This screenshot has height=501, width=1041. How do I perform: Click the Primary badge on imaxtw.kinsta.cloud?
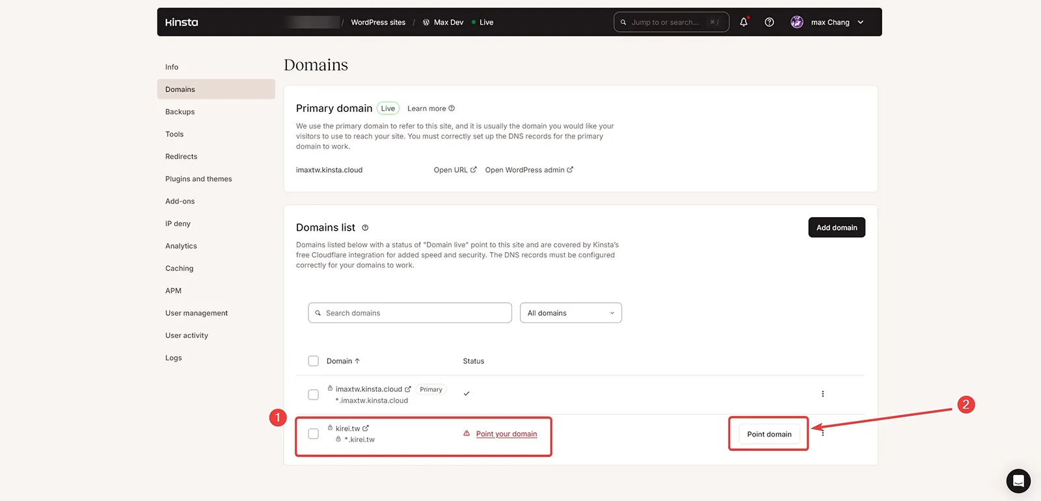point(431,389)
